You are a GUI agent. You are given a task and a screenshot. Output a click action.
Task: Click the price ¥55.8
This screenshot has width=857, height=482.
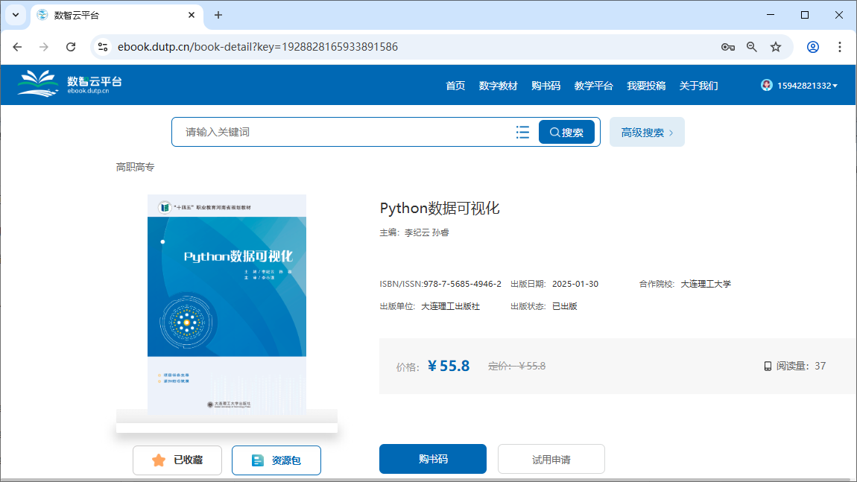coord(449,366)
